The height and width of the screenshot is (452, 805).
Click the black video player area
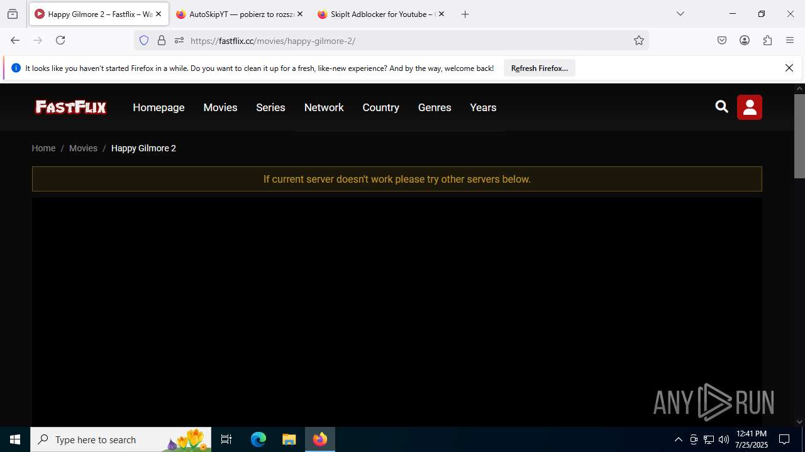[x=397, y=311]
